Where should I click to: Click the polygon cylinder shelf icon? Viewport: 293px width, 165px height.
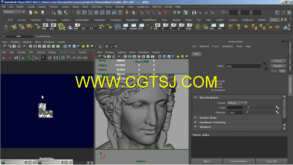238,26
